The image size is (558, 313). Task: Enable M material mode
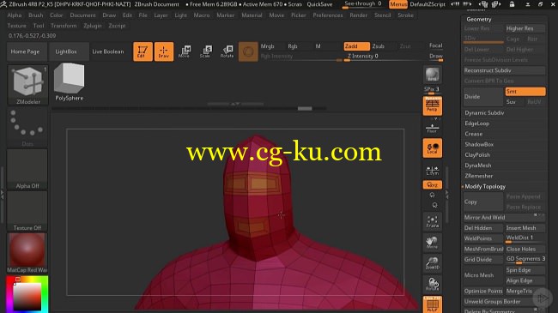(318, 46)
